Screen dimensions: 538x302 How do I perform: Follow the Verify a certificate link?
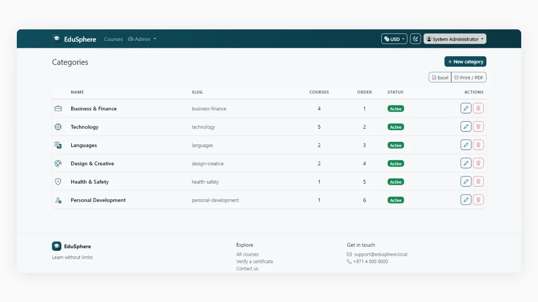pyautogui.click(x=255, y=261)
